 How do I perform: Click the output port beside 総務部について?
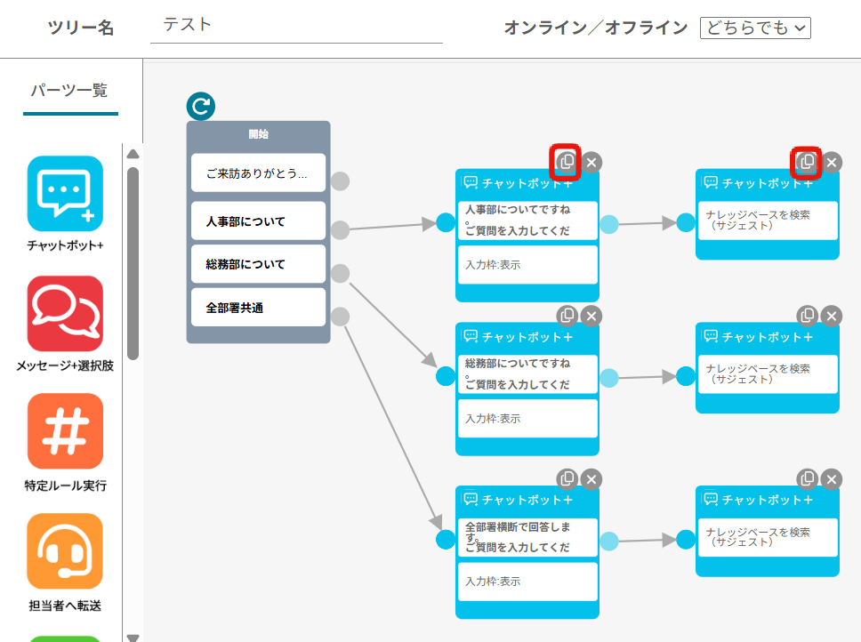pos(340,273)
